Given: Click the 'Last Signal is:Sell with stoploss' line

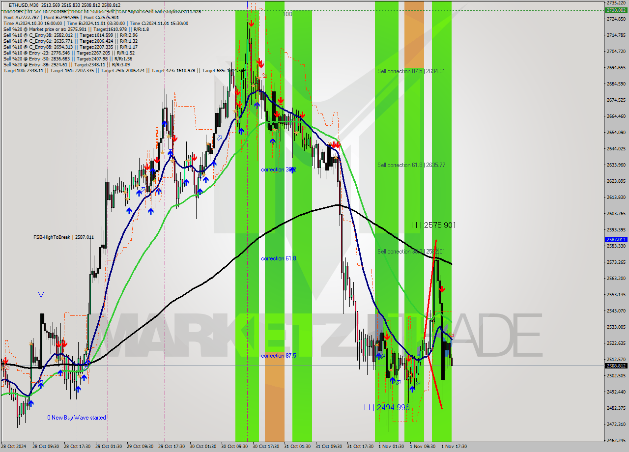Looking at the screenshot, I should click(101, 11).
